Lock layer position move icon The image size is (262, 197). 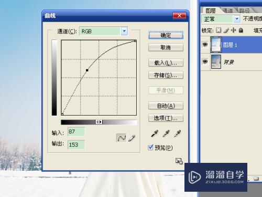[233, 30]
